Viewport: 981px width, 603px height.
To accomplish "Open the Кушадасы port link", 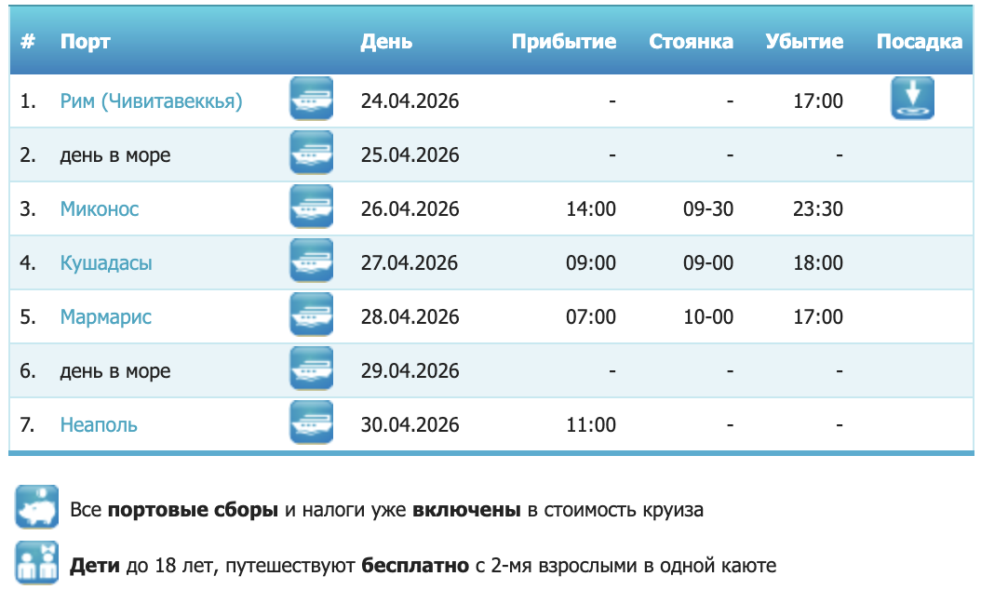I will click(106, 262).
